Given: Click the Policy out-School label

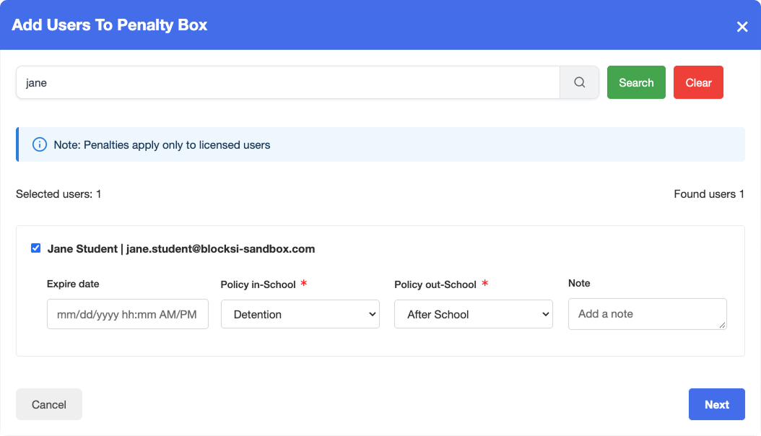Looking at the screenshot, I should 435,284.
